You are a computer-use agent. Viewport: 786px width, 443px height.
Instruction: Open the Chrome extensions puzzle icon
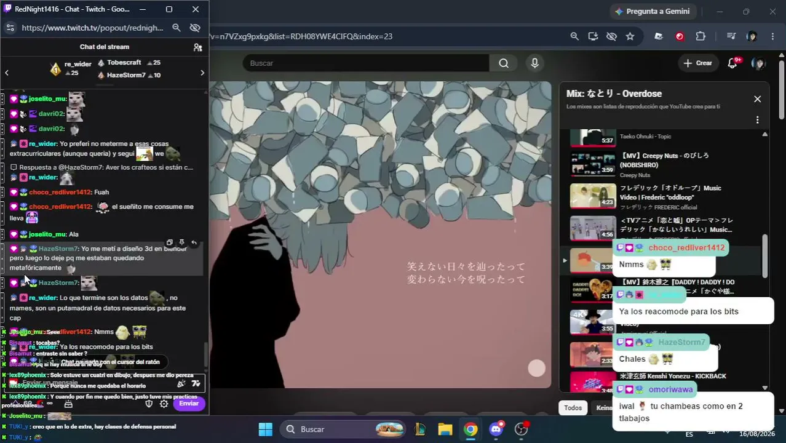point(701,36)
